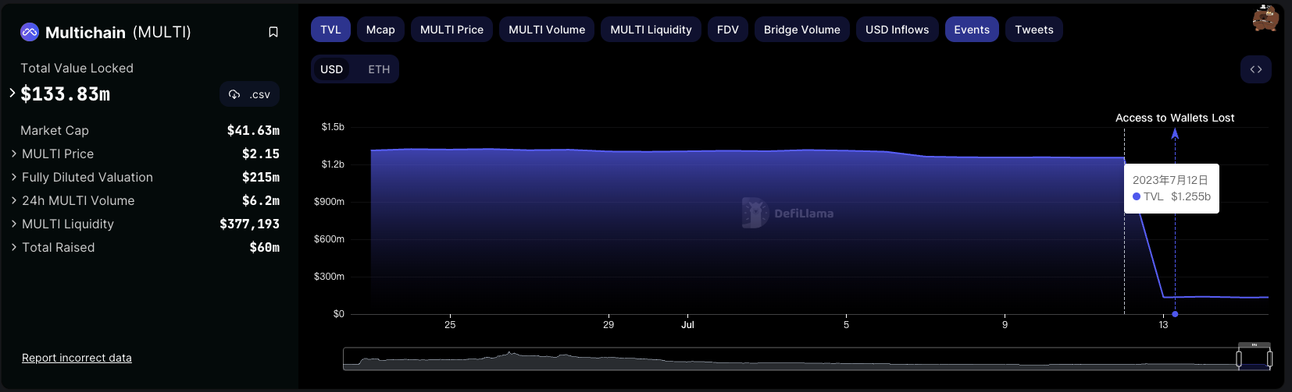Expand the MULTI Price details
1292x392 pixels.
pos(14,154)
